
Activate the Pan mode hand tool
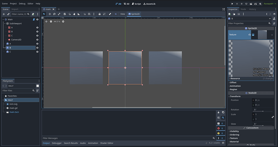coord(74,14)
